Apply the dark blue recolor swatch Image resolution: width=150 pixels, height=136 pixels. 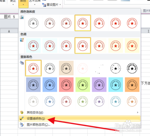(50, 85)
